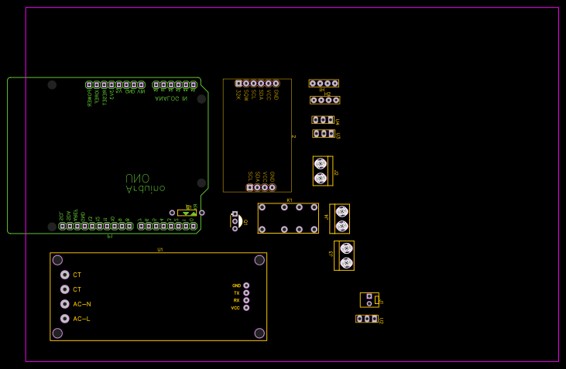
Task: Click Arduino mounting hole near POWER header
Action: tap(52, 85)
